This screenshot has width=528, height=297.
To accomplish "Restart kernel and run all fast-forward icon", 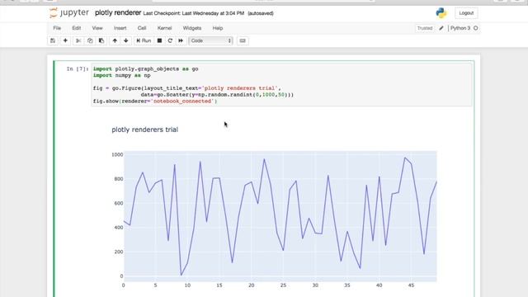I will [181, 40].
